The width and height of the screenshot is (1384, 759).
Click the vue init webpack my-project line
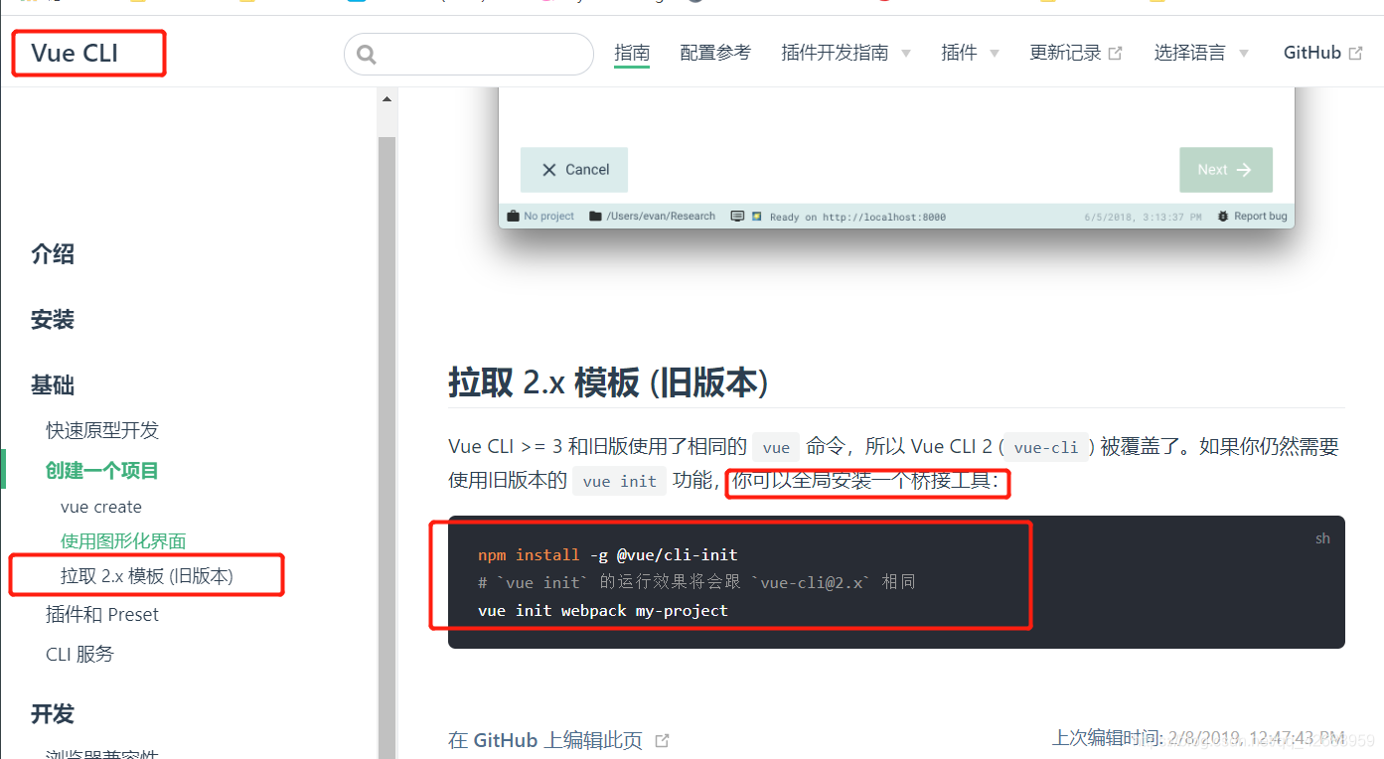(603, 610)
